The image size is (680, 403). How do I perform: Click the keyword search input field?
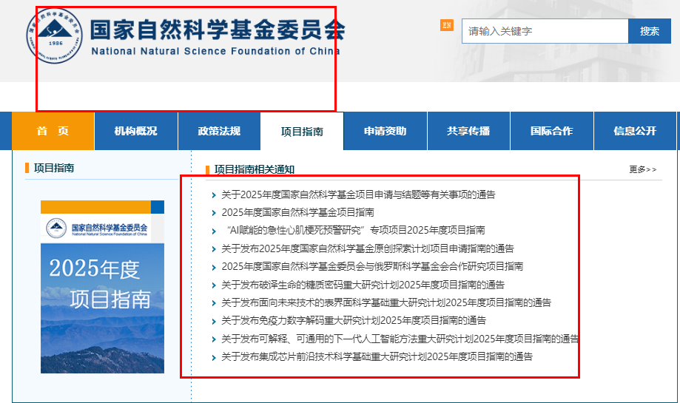tap(545, 31)
